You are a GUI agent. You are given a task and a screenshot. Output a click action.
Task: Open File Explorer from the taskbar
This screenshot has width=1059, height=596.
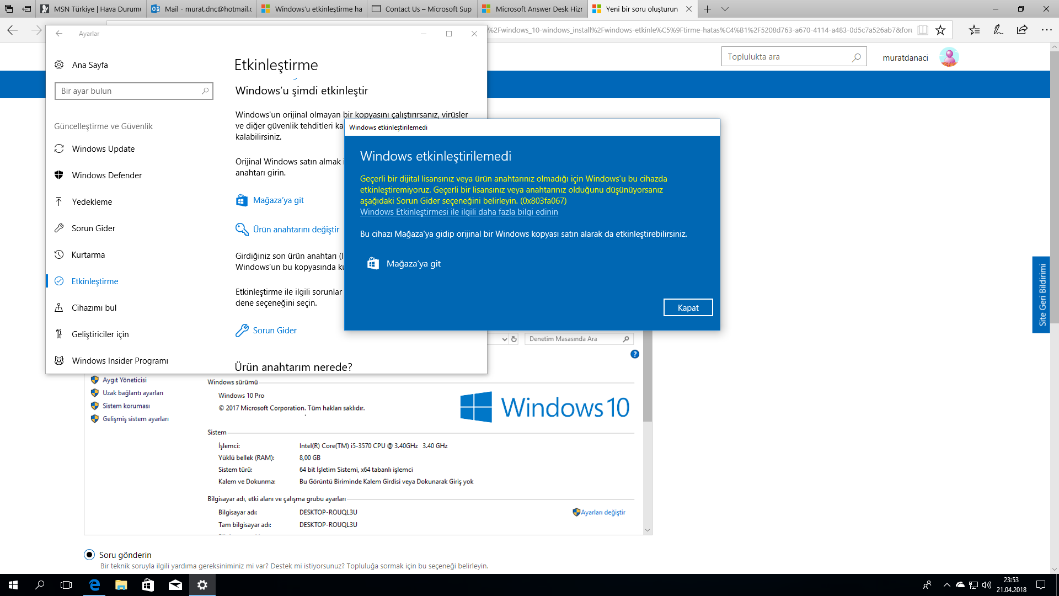121,585
